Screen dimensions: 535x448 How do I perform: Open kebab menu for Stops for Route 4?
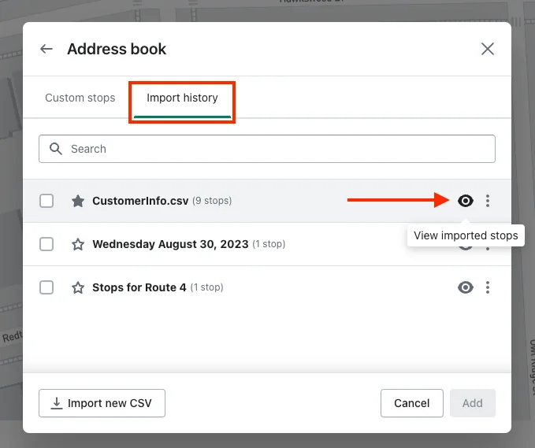(x=488, y=287)
